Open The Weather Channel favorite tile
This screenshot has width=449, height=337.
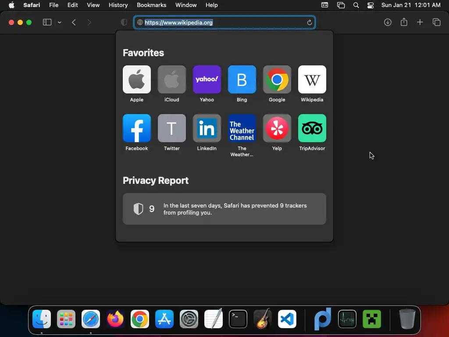[x=242, y=128]
